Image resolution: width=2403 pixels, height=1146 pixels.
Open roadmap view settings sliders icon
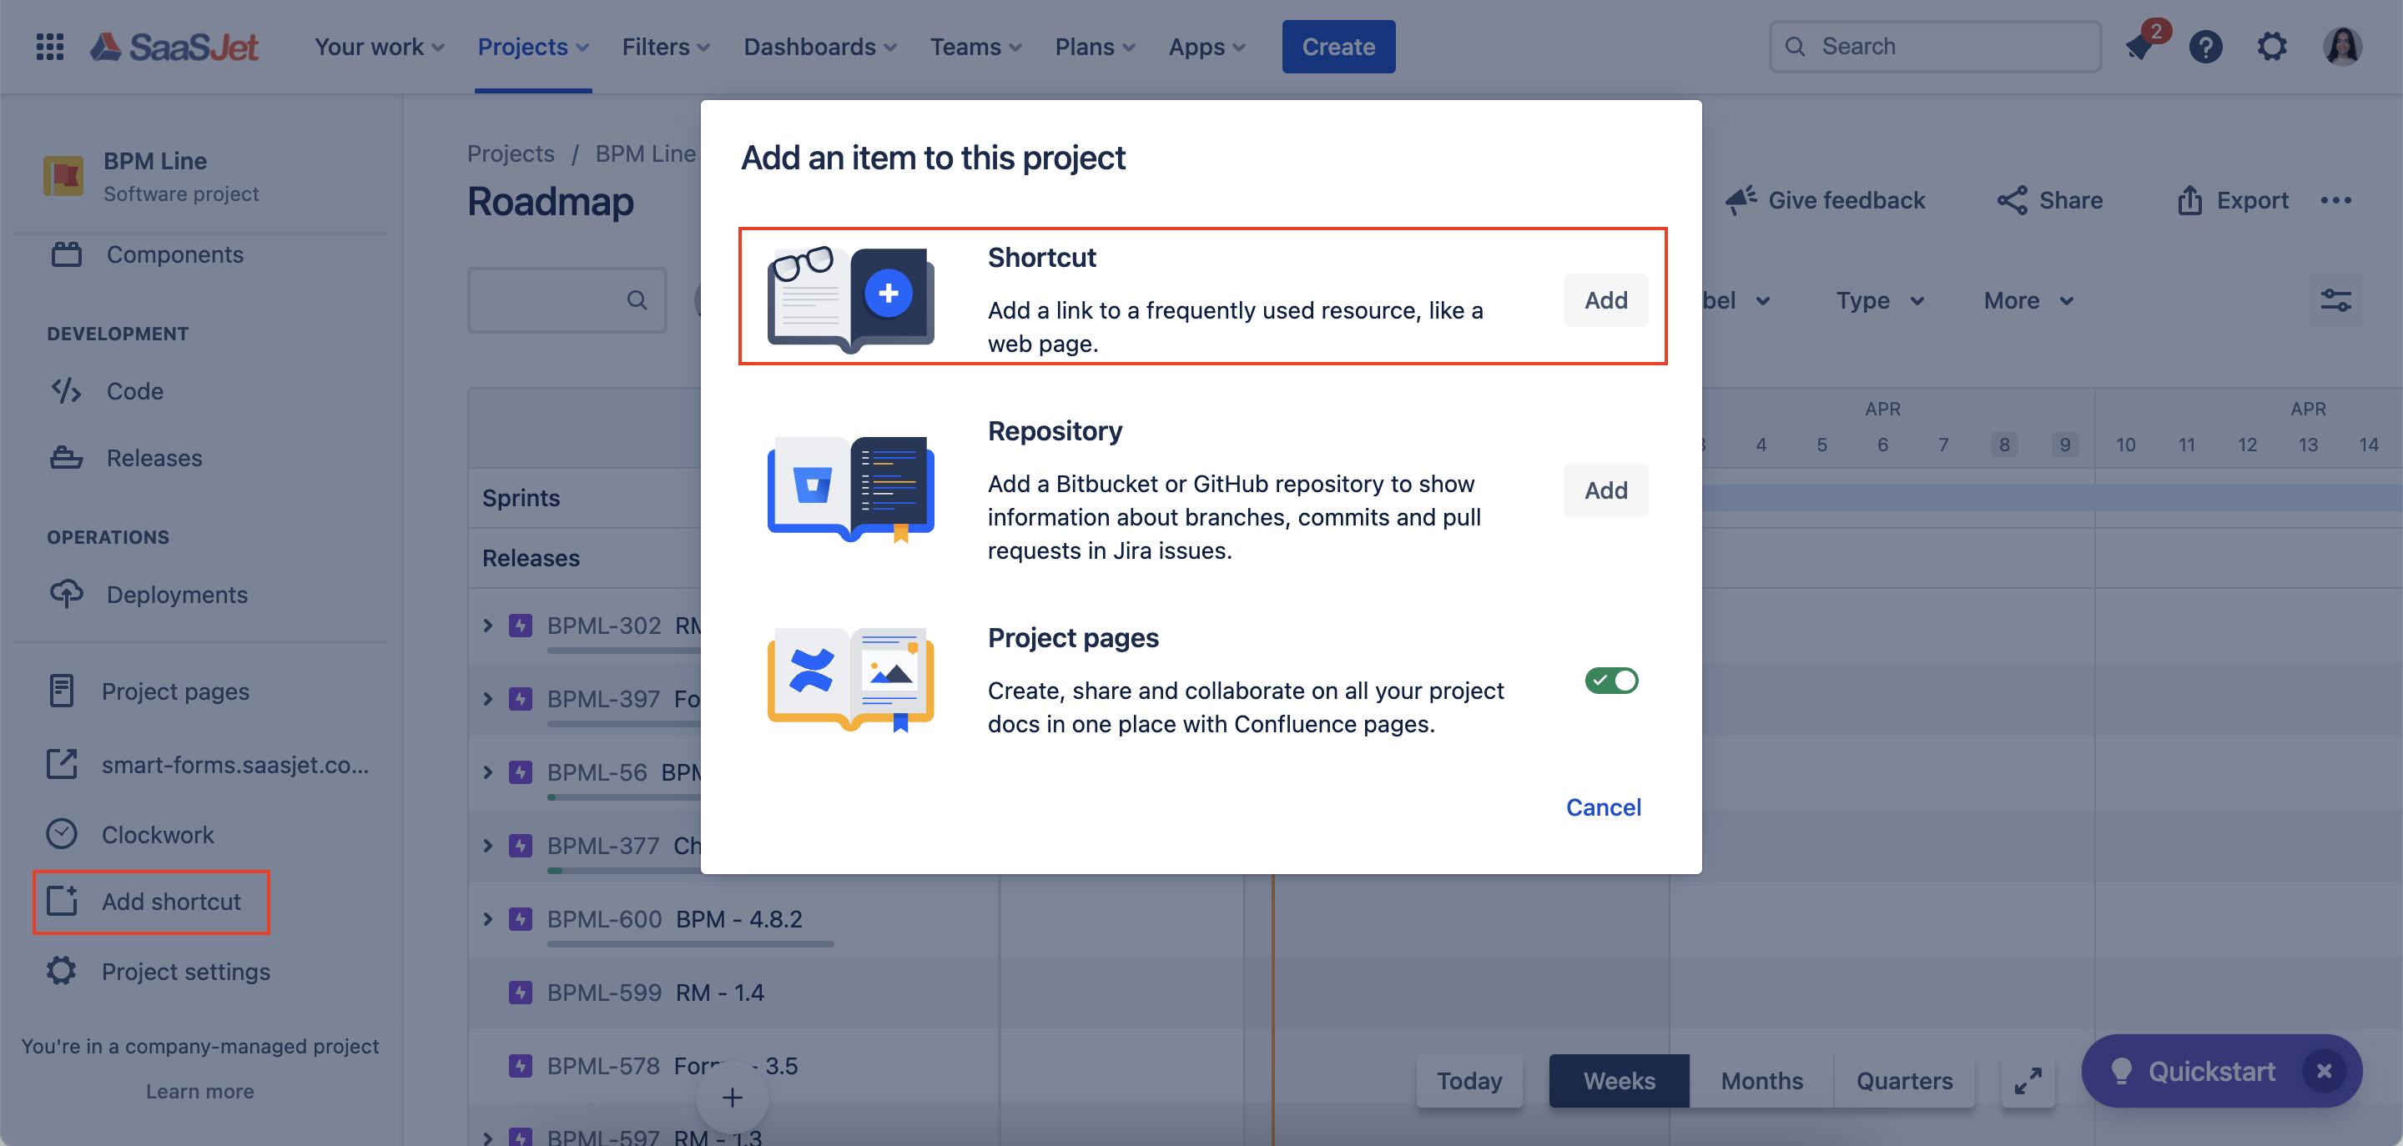click(x=2335, y=300)
